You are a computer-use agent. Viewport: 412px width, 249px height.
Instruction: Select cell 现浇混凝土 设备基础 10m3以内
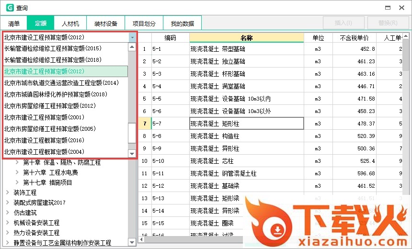pyautogui.click(x=246, y=99)
